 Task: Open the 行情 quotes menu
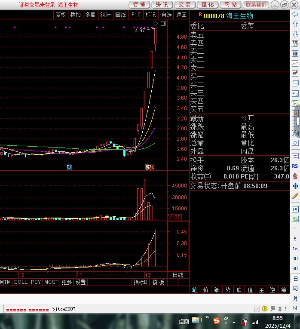139,5
